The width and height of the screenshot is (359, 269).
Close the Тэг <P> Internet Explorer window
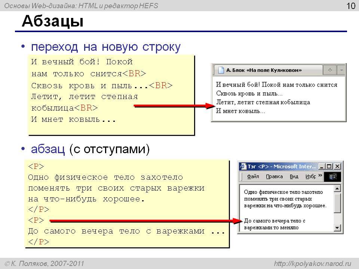(337, 166)
